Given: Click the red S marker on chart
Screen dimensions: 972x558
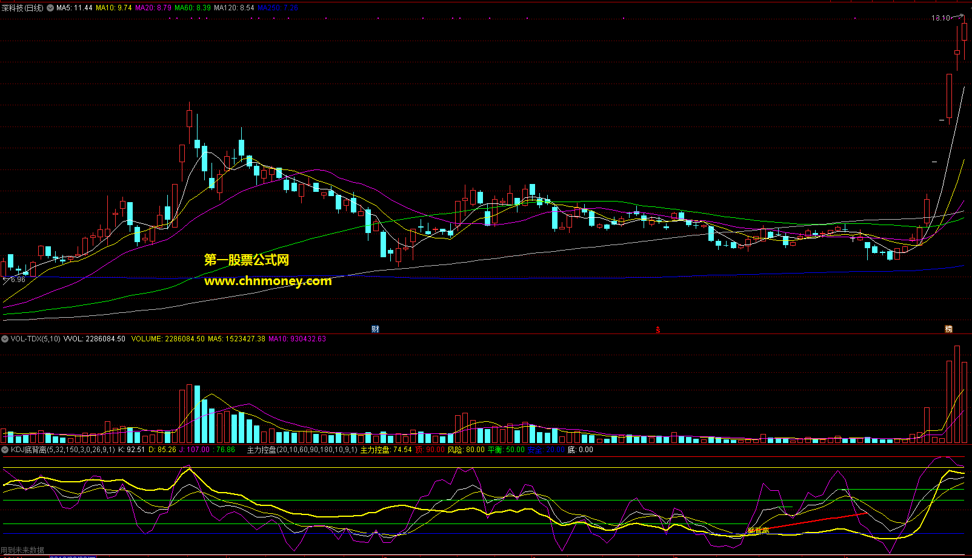Looking at the screenshot, I should point(658,330).
